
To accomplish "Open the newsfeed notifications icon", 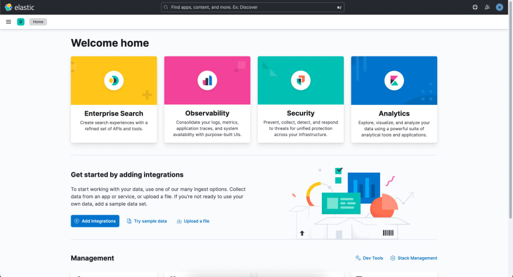I will click(487, 7).
